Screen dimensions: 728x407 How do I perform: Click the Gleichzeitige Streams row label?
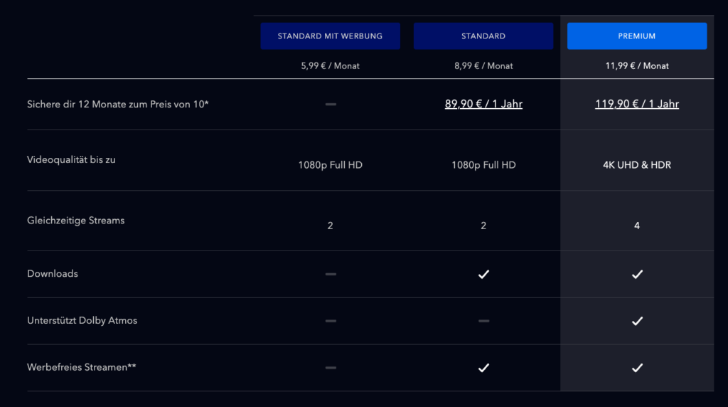click(75, 221)
